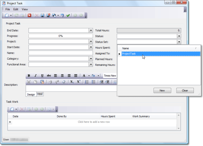The image size is (203, 146).
Task: Open the Save and New options arrow
Action: tap(58, 15)
